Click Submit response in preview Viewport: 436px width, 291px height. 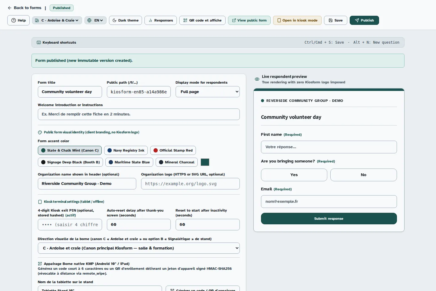coord(329,219)
